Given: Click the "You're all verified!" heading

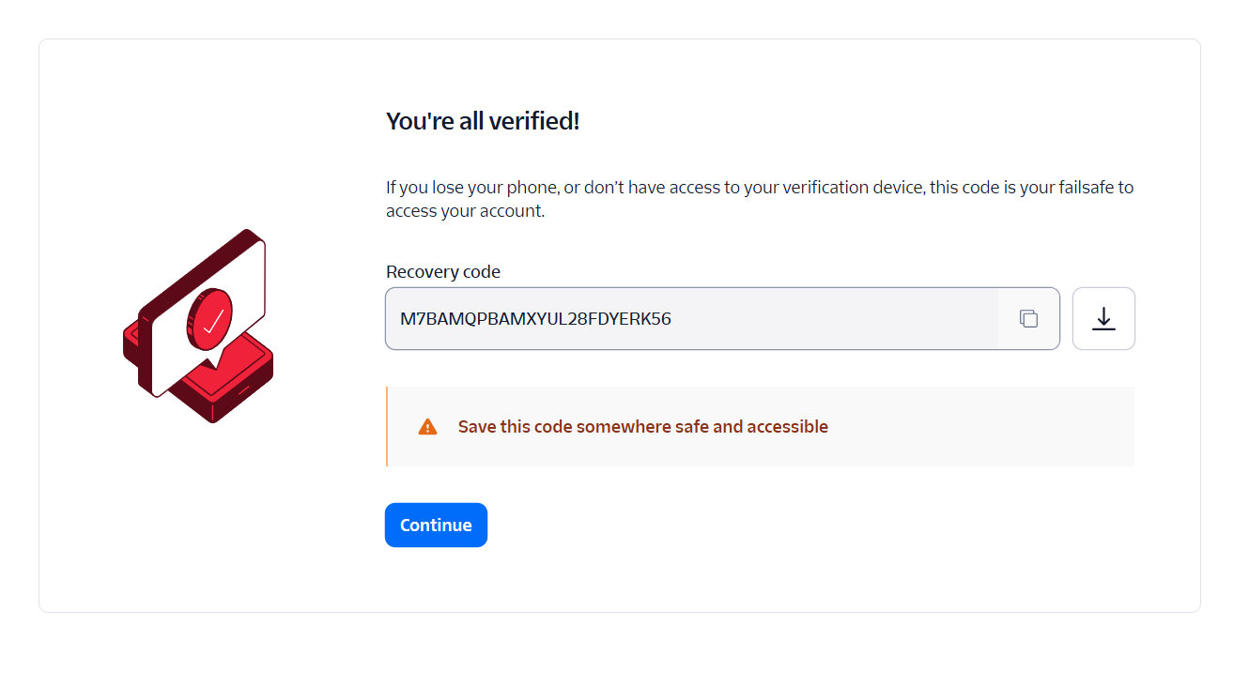Looking at the screenshot, I should 483,121.
